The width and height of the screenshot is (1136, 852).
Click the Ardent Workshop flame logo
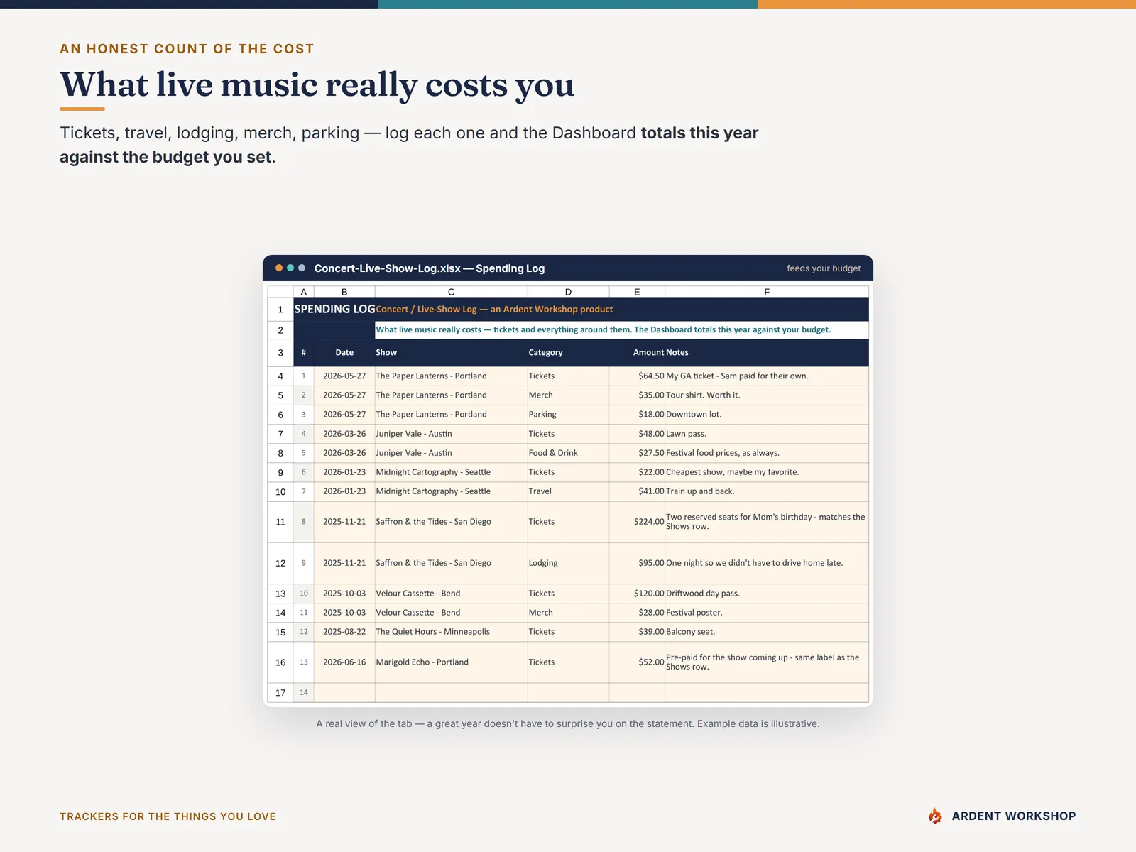click(x=935, y=816)
